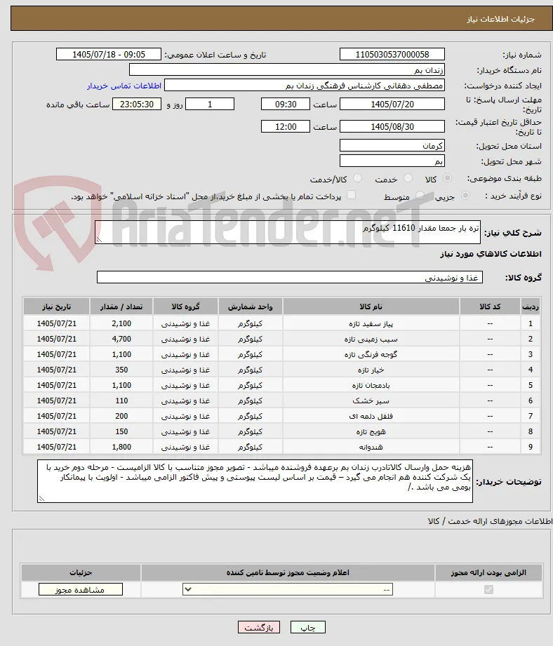Click the 09:30 deadline time field
The width and height of the screenshot is (553, 646).
[x=286, y=105]
